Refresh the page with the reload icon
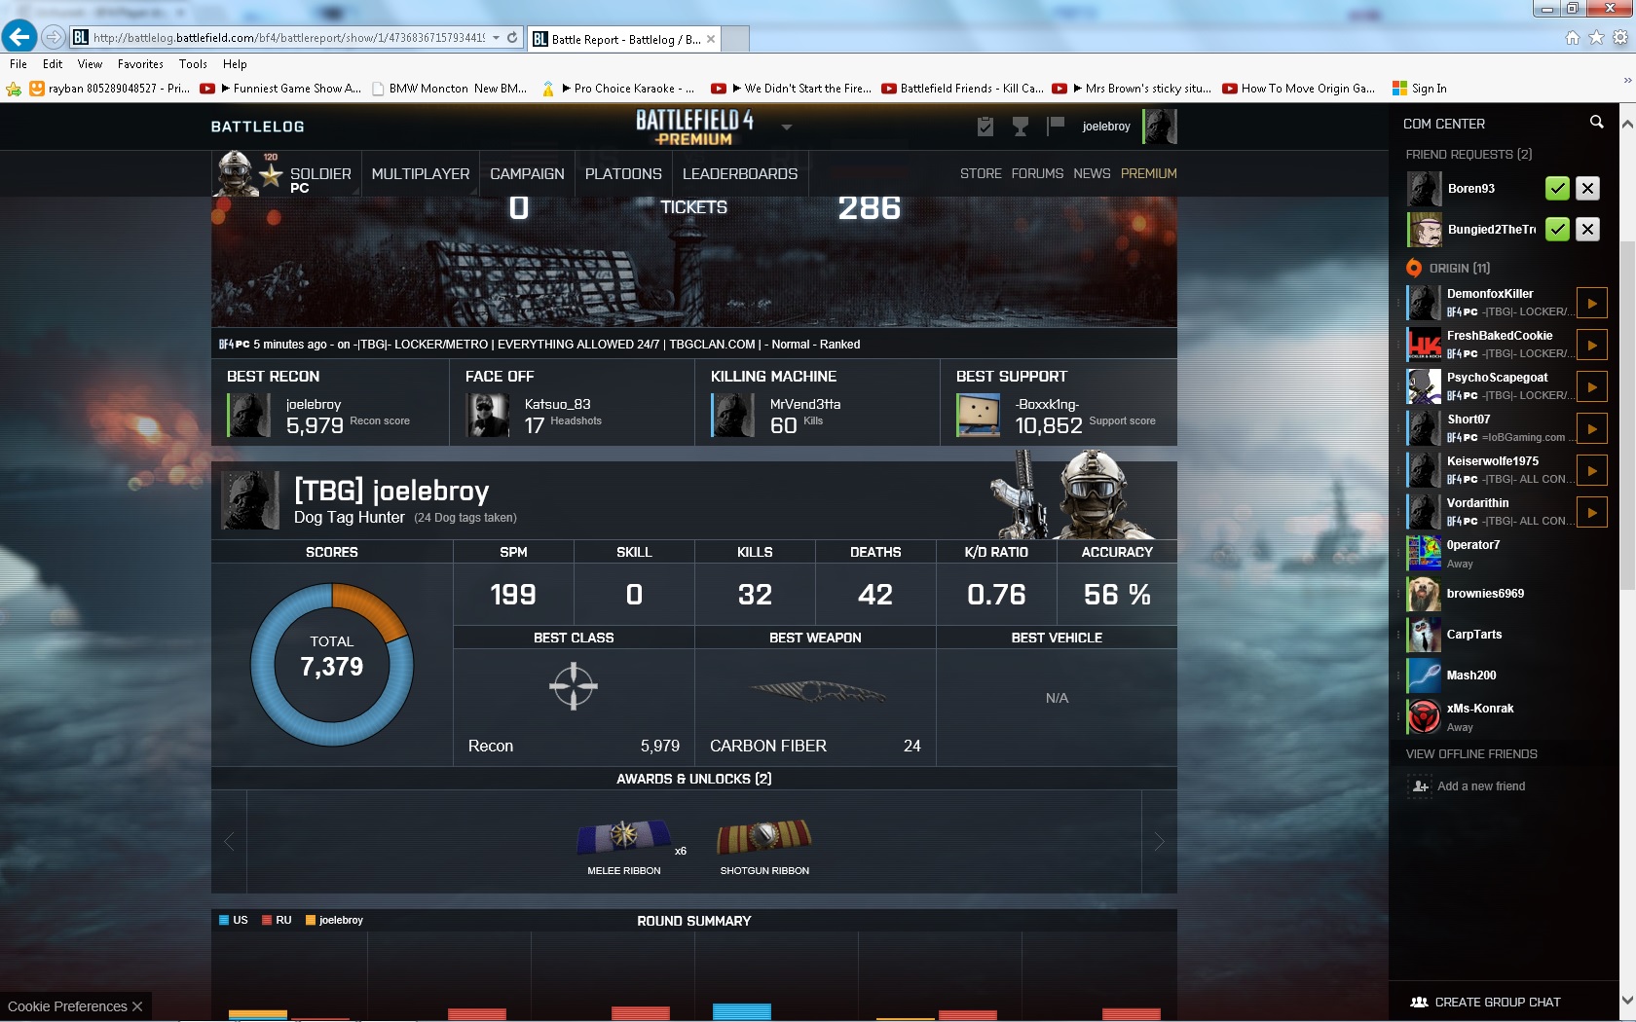Viewport: 1636px width, 1022px height. pyautogui.click(x=512, y=38)
